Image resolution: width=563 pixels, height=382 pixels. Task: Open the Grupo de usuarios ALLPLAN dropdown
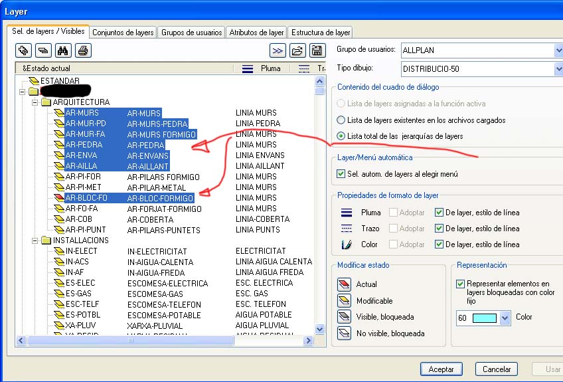pyautogui.click(x=558, y=50)
